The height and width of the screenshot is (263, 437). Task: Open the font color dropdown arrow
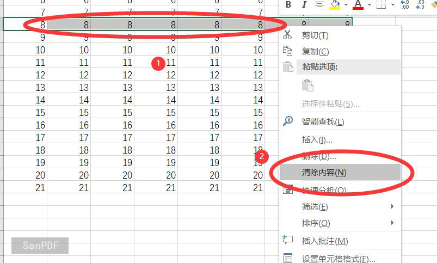pos(370,4)
